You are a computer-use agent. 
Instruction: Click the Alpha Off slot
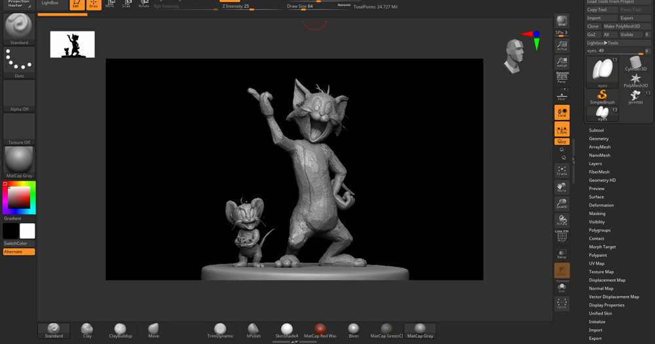(19, 96)
